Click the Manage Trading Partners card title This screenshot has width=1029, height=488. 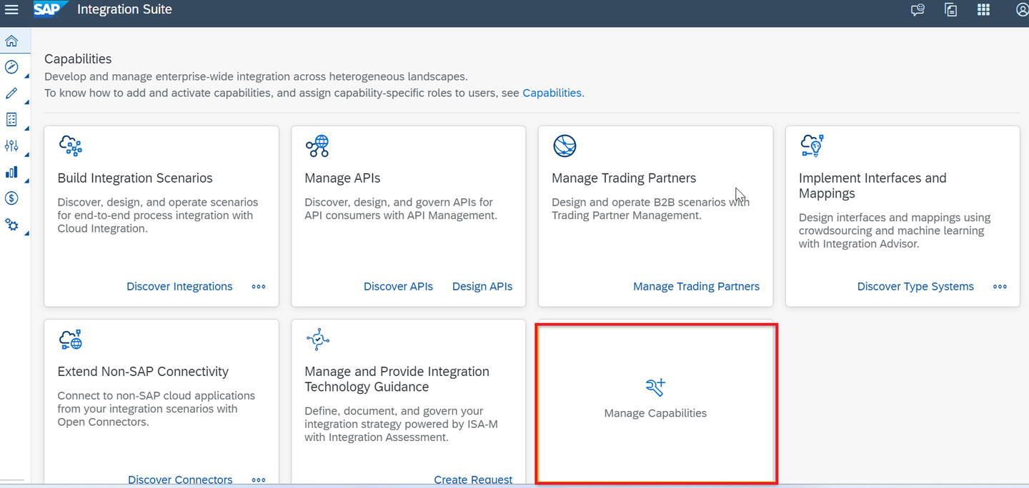click(624, 178)
